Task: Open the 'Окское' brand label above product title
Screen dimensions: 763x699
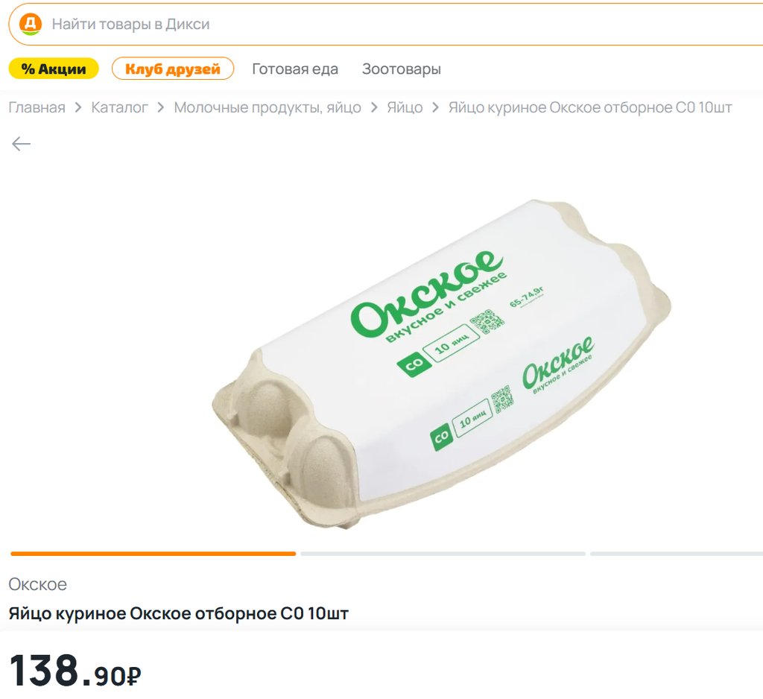Action: (x=38, y=584)
